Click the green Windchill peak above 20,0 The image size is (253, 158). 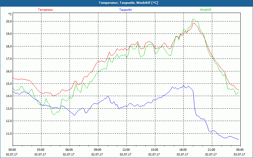193,19
